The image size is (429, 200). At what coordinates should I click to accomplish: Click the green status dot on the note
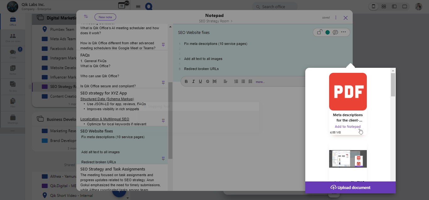(327, 32)
